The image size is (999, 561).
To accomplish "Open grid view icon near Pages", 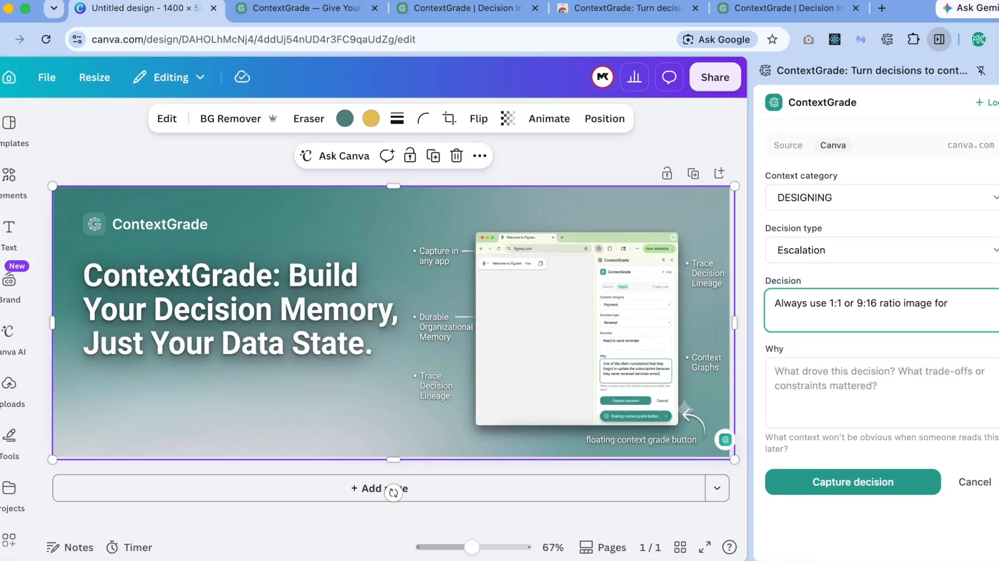I will click(680, 547).
